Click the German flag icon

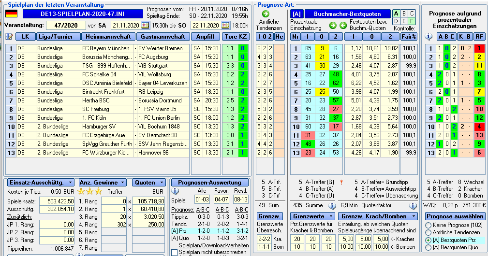(12, 14)
